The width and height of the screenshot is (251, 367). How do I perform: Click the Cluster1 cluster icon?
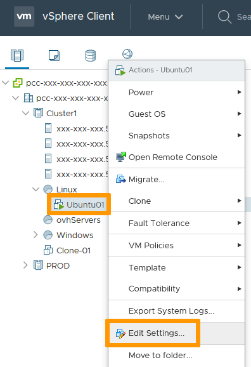click(x=38, y=113)
